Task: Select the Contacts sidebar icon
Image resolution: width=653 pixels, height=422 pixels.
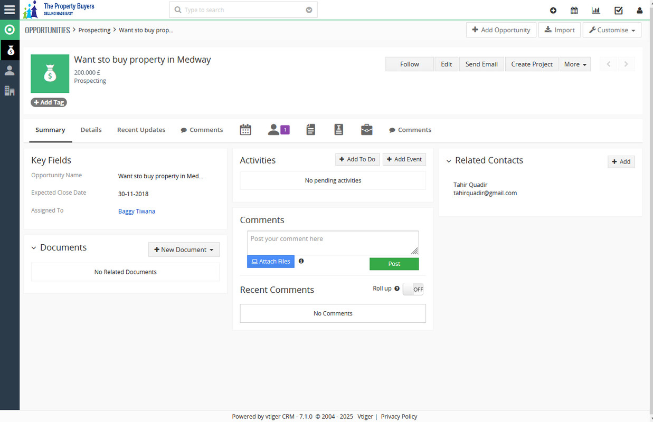Action: pos(10,71)
